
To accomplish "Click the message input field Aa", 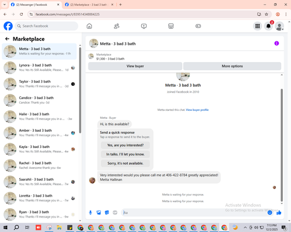I will click(x=194, y=213).
